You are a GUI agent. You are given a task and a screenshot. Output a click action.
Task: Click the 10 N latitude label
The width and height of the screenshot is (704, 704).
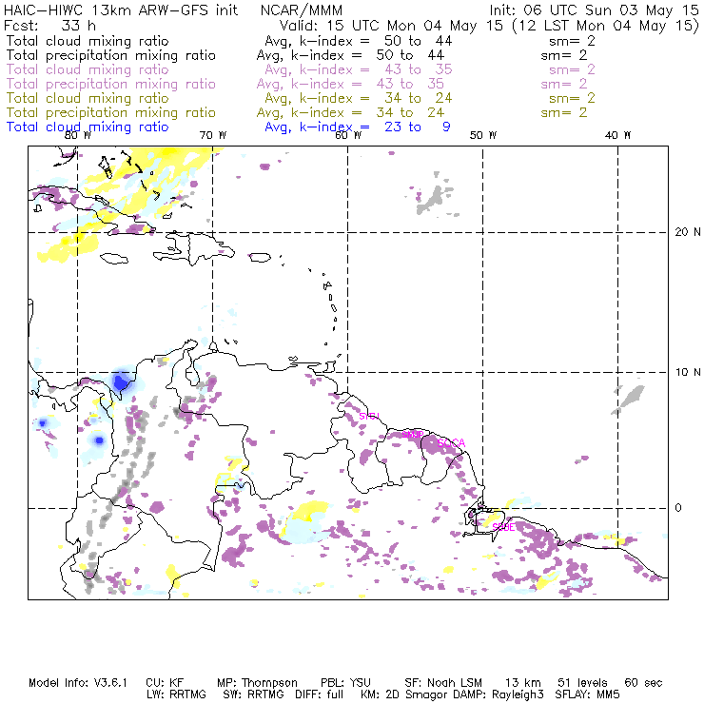[x=688, y=372]
